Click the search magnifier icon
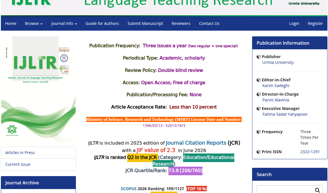This screenshot has width=328, height=193. 317,190
